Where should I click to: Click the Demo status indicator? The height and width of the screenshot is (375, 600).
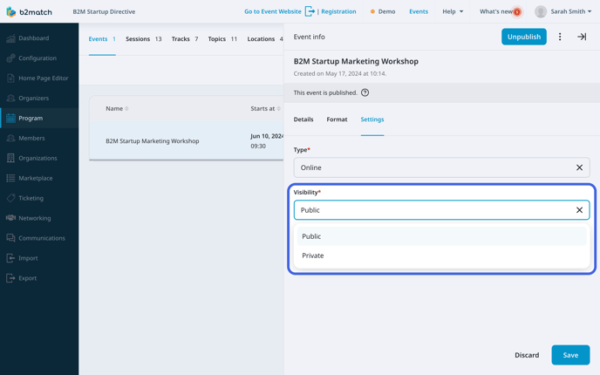383,11
